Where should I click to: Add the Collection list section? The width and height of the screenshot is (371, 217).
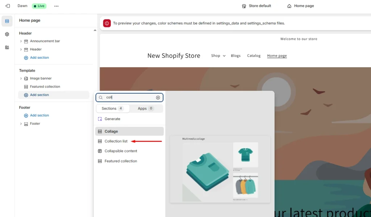tap(117, 141)
